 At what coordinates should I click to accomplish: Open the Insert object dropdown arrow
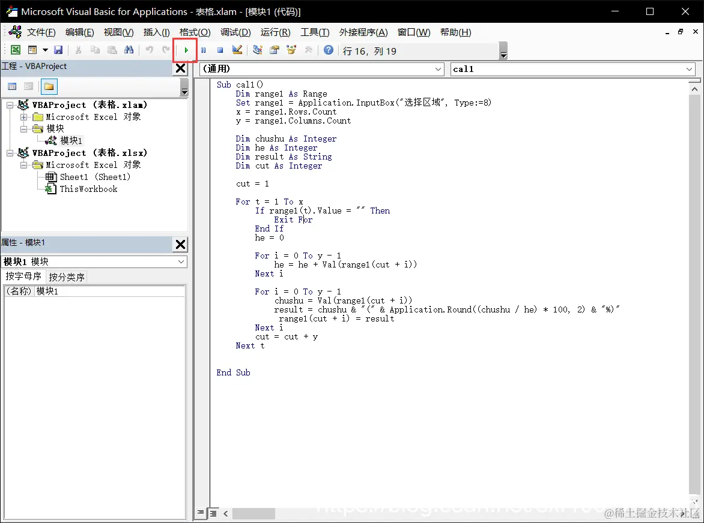(x=45, y=50)
